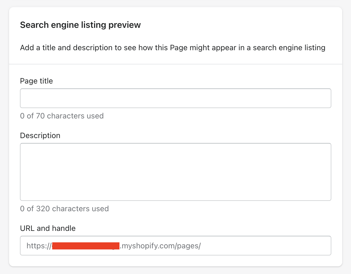Image resolution: width=351 pixels, height=274 pixels.
Task: Click the "https://" prefix in the URL field
Action: click(38, 246)
